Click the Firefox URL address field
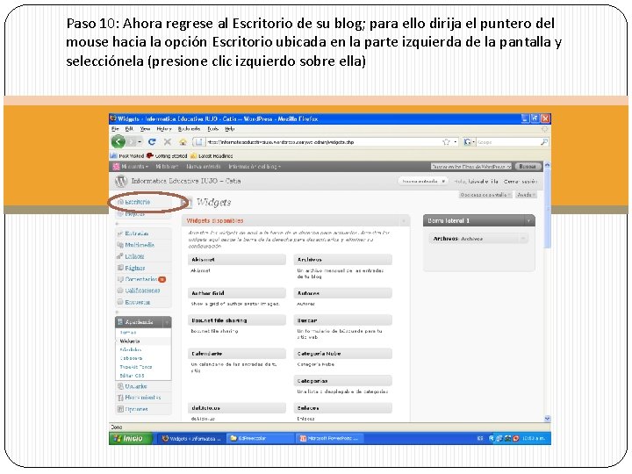 pyautogui.click(x=322, y=142)
